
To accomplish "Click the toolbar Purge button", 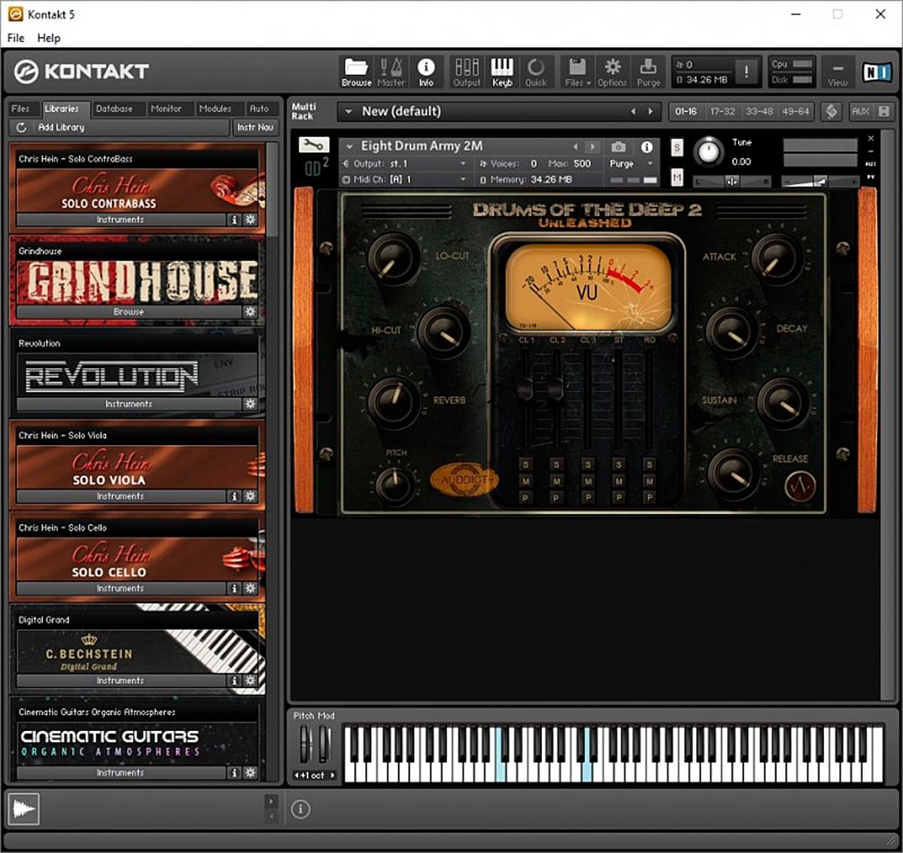I will coord(648,72).
